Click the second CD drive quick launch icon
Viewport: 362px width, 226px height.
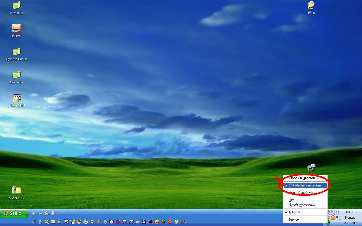click(53, 213)
